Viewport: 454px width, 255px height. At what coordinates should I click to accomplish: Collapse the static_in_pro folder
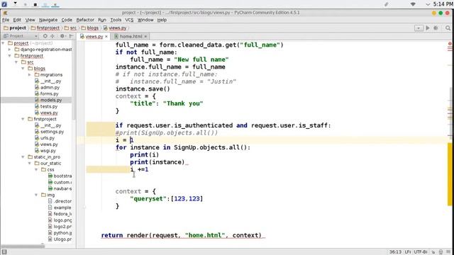(x=23, y=157)
